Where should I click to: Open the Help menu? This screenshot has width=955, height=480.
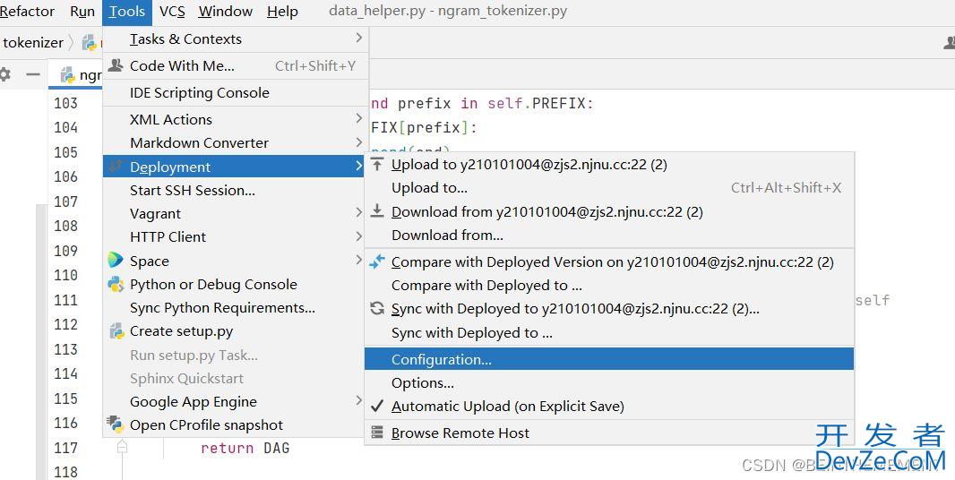point(282,12)
